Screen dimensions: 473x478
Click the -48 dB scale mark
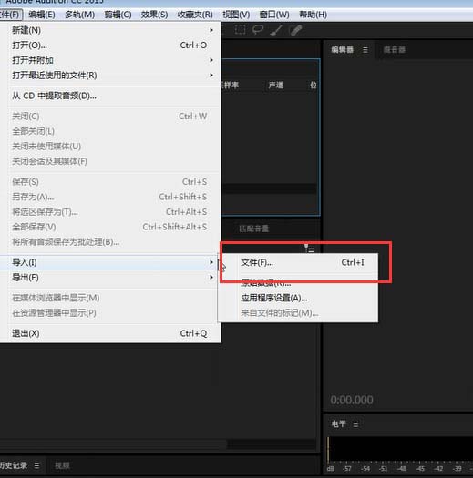point(402,469)
